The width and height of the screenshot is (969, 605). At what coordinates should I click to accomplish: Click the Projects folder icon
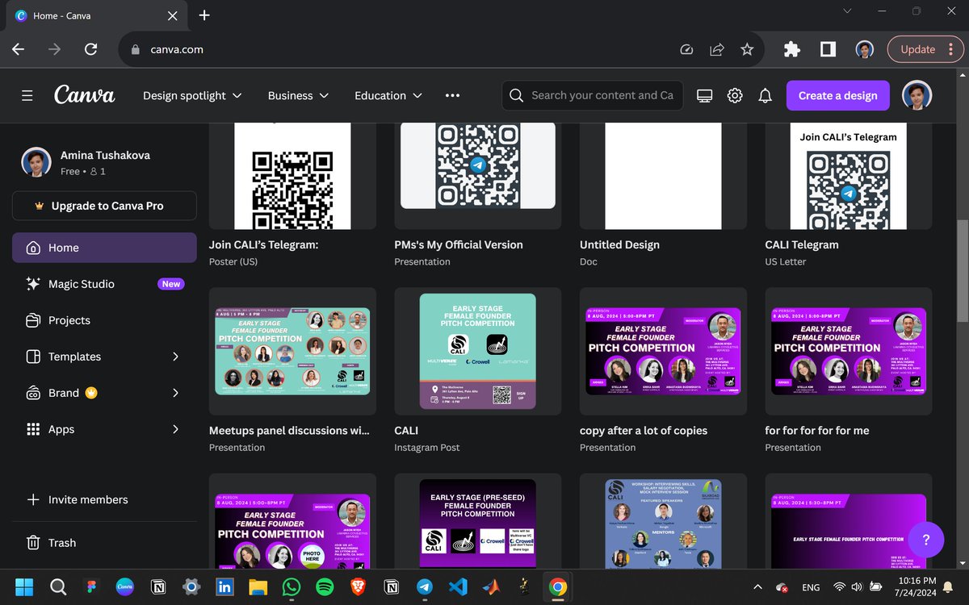click(33, 320)
